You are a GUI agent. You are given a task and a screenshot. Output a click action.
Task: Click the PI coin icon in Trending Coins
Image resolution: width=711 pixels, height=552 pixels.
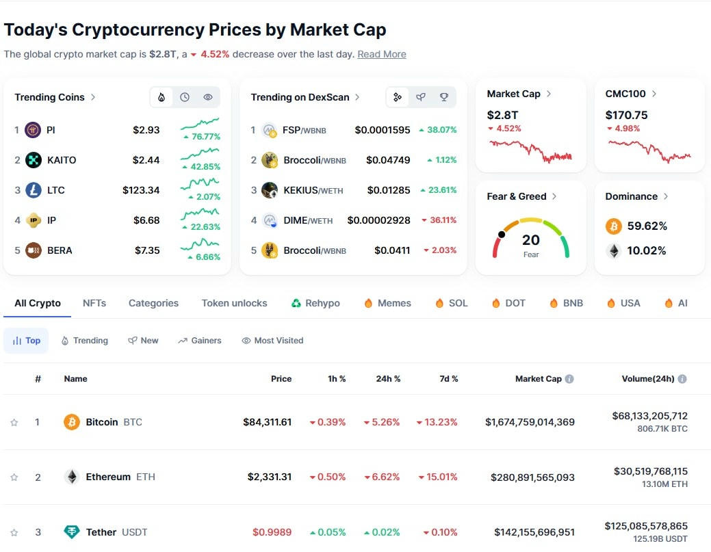coord(33,130)
